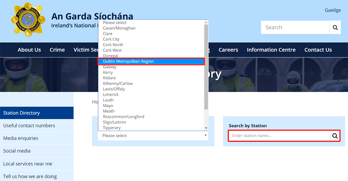Open Tell us how we are doing
348x181 pixels.
pos(37,176)
